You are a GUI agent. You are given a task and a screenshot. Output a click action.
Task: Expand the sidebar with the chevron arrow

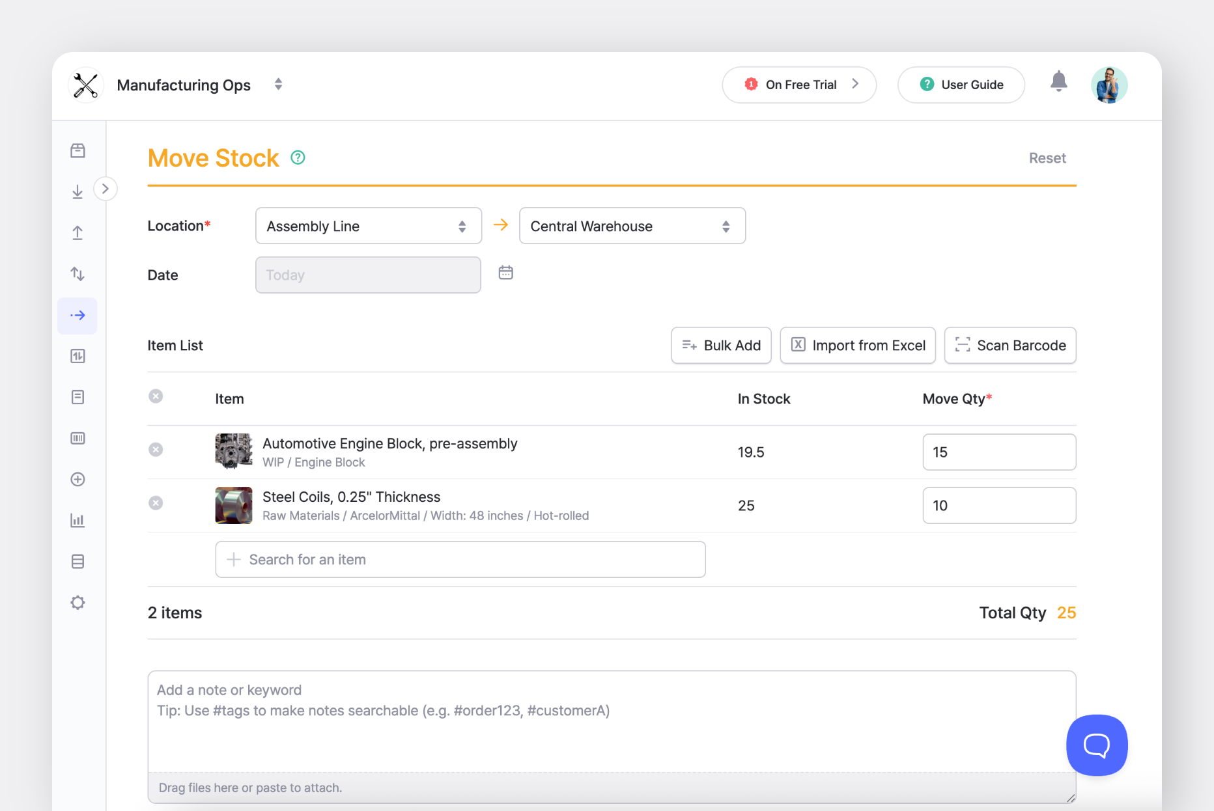106,188
